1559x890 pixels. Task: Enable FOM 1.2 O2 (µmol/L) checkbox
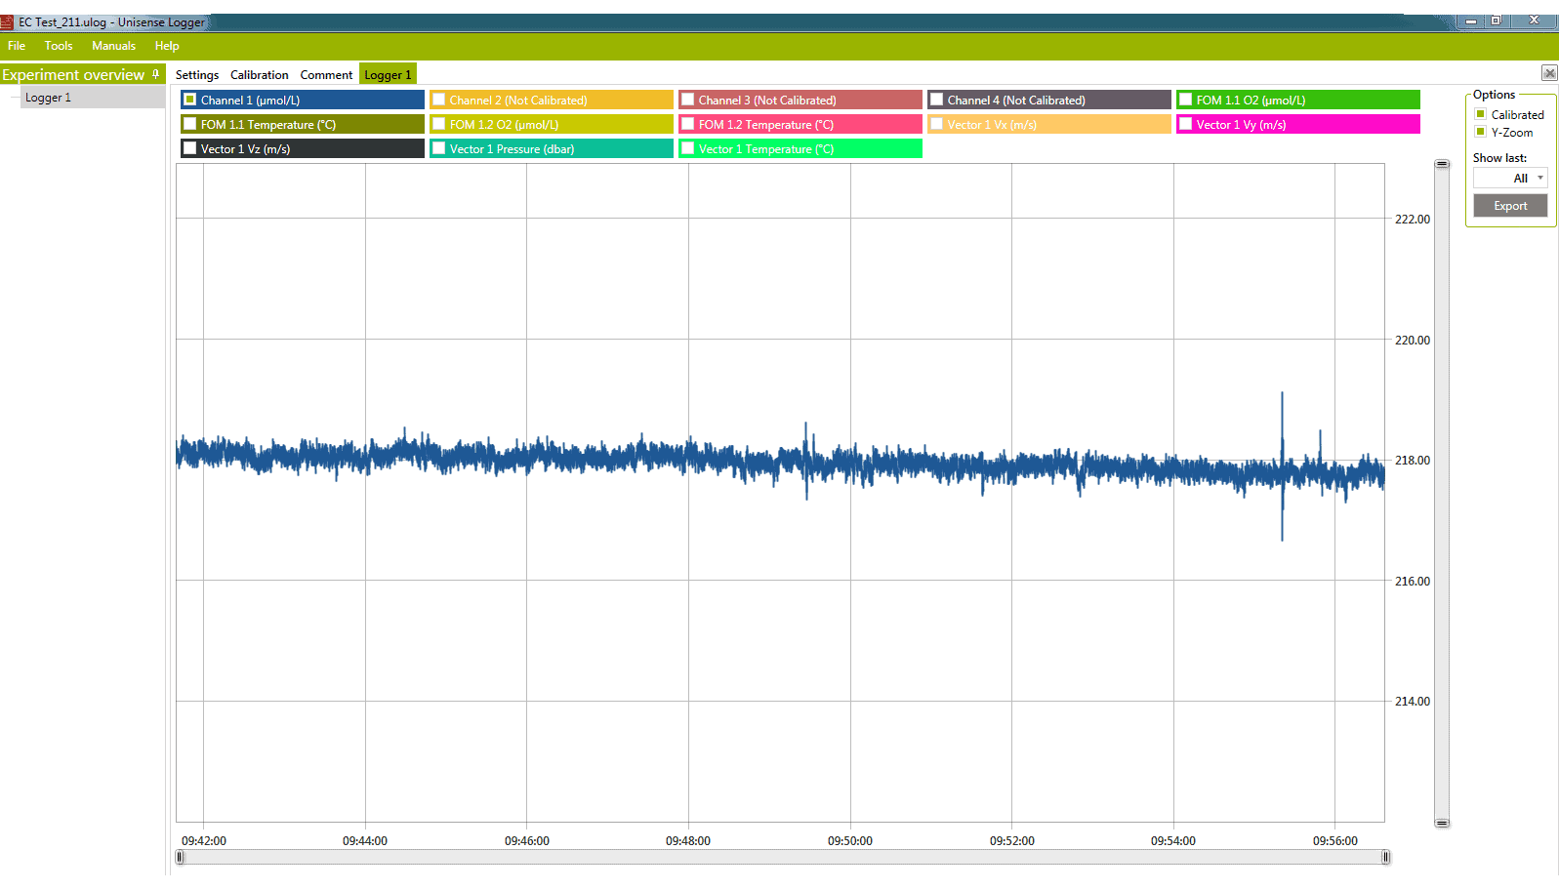pyautogui.click(x=439, y=124)
